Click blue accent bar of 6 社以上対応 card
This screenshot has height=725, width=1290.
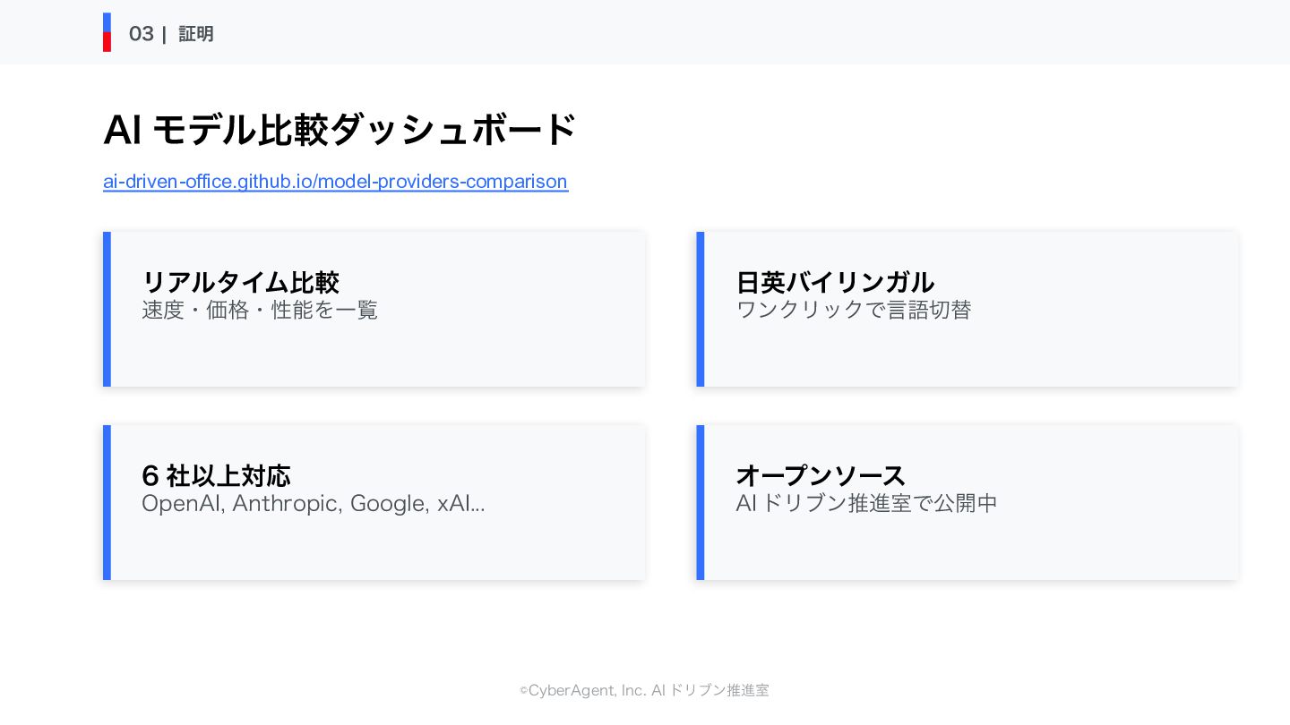[107, 502]
